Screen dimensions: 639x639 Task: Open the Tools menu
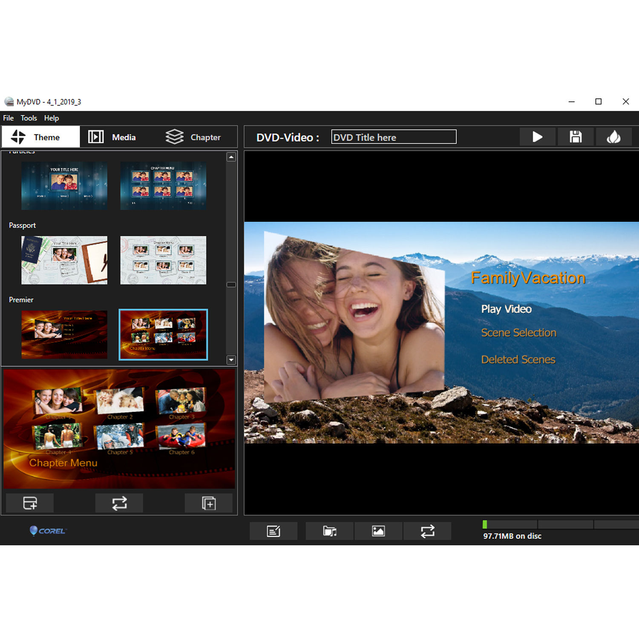[x=29, y=118]
